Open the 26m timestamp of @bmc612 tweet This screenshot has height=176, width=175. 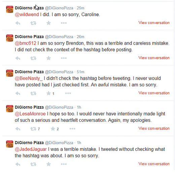tap(80, 37)
